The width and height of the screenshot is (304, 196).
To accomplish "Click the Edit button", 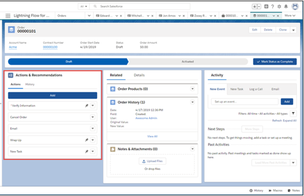I will [255, 30].
